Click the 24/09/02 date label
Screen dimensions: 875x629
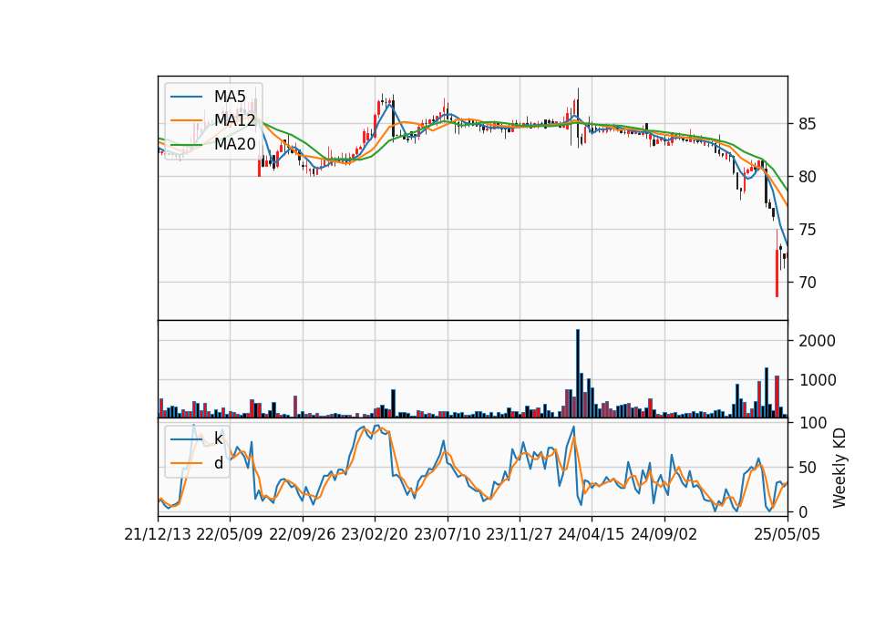[664, 534]
